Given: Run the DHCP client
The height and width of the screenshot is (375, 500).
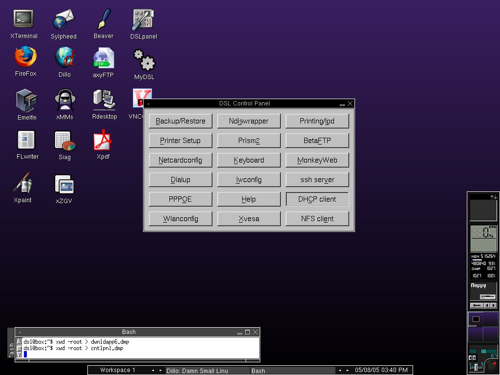Looking at the screenshot, I should 317,199.
